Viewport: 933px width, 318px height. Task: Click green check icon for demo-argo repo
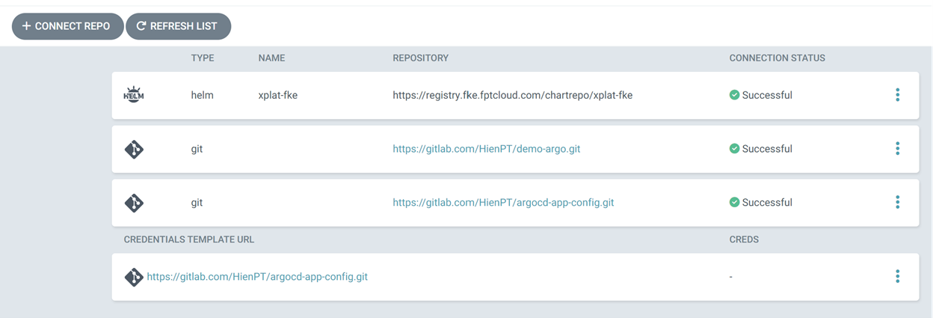click(x=734, y=149)
